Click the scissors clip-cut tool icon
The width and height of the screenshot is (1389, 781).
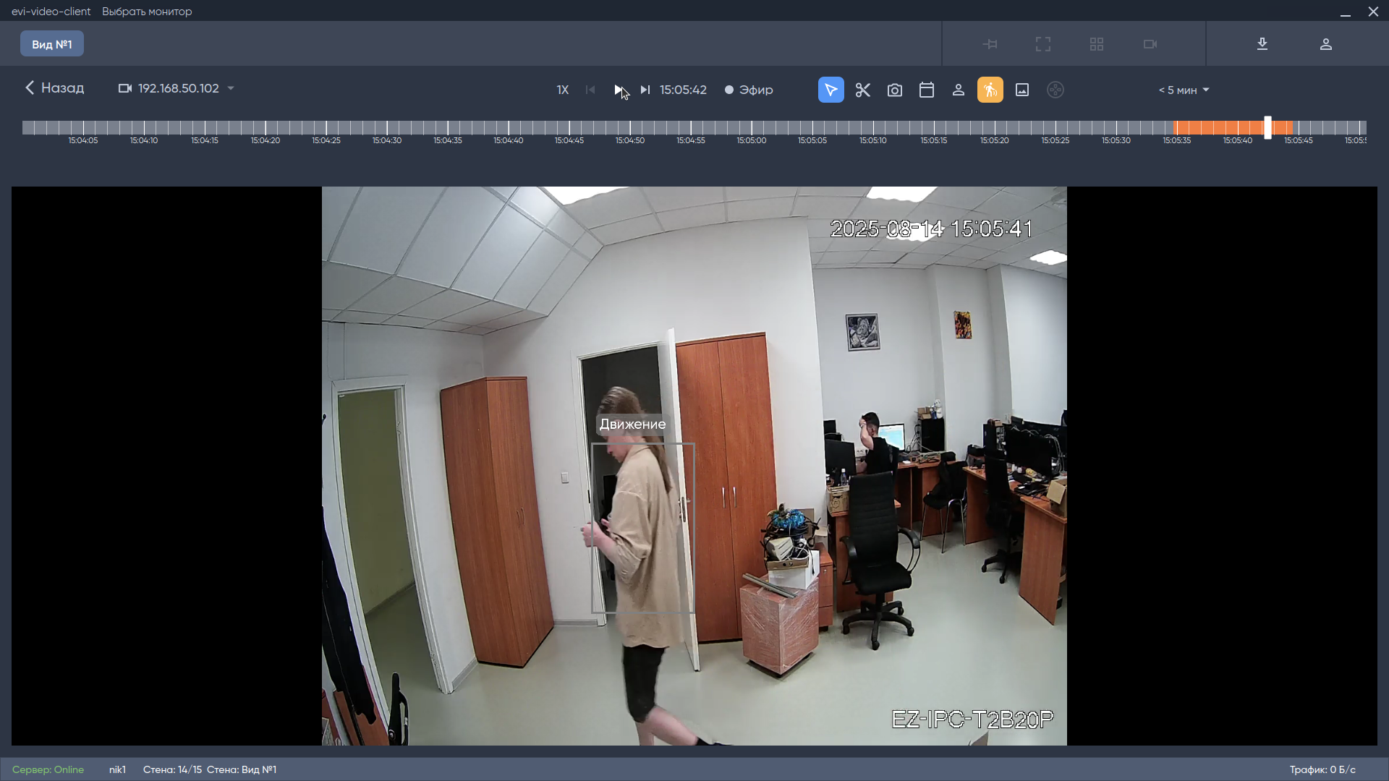pos(862,90)
